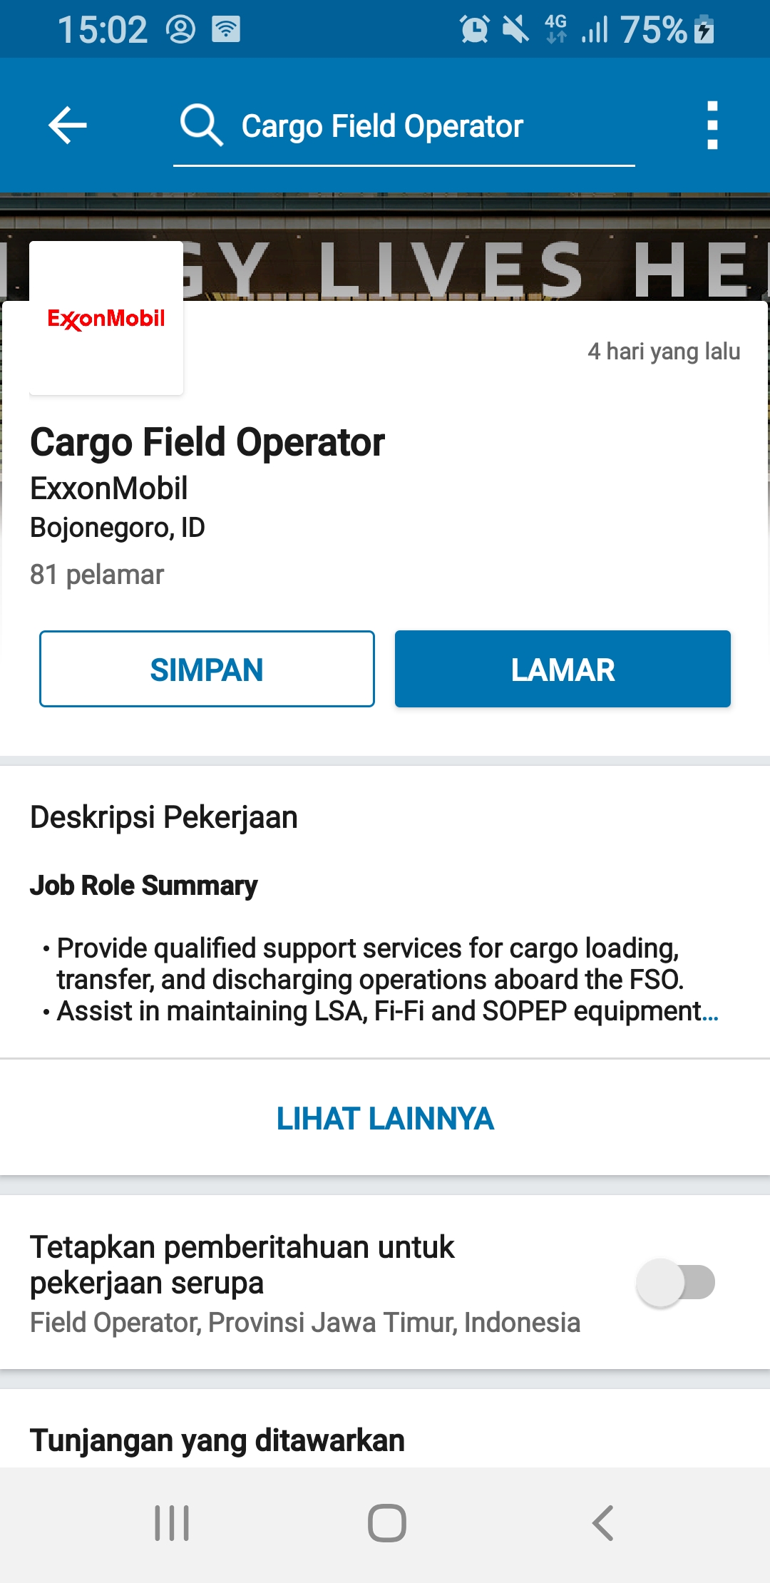Tap the Cargo Field Operator job title
The width and height of the screenshot is (770, 1583).
[207, 442]
